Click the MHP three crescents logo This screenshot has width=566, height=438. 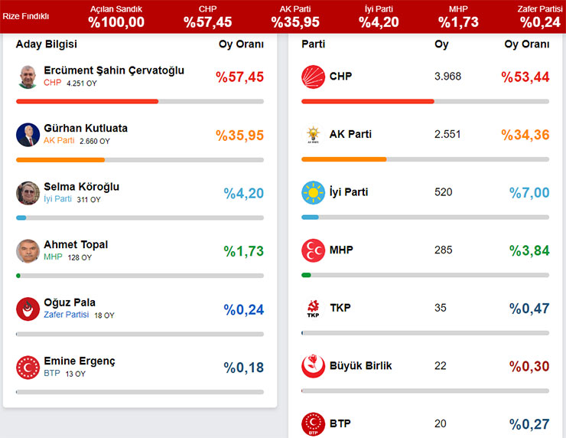pos(313,250)
